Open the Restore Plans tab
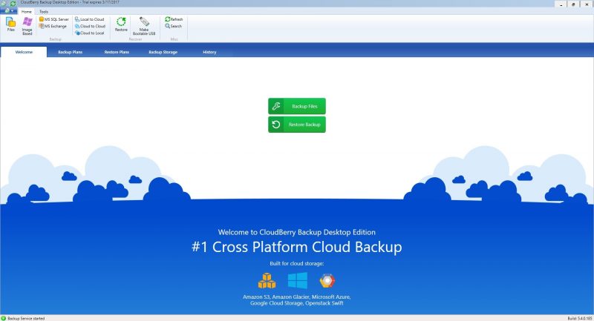594x321 pixels. [117, 52]
